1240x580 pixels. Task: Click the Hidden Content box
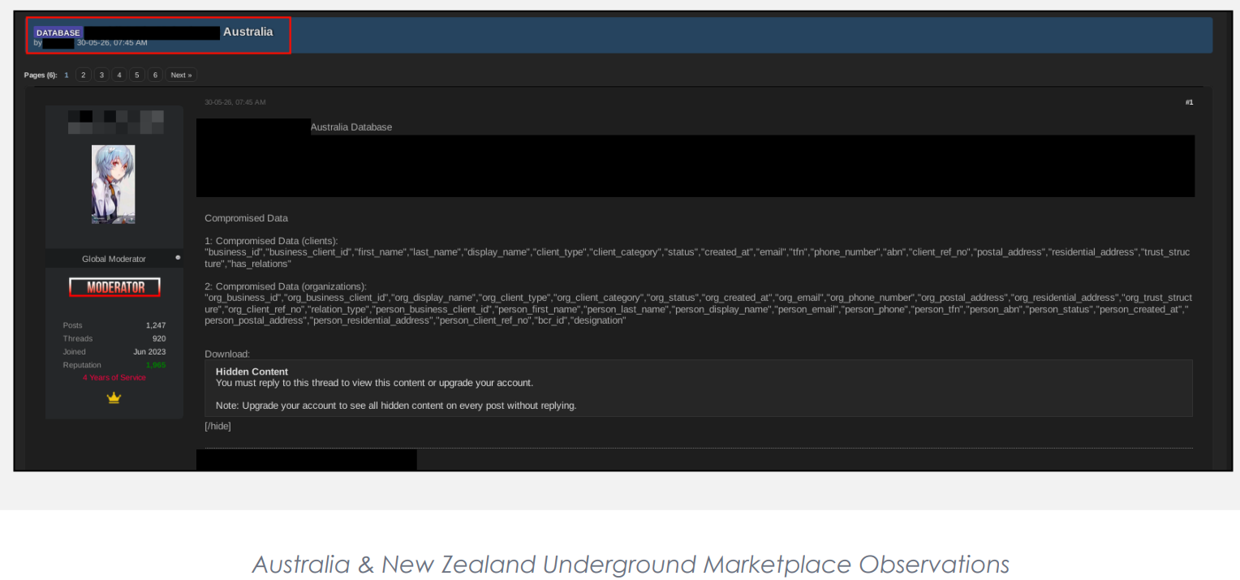(699, 389)
